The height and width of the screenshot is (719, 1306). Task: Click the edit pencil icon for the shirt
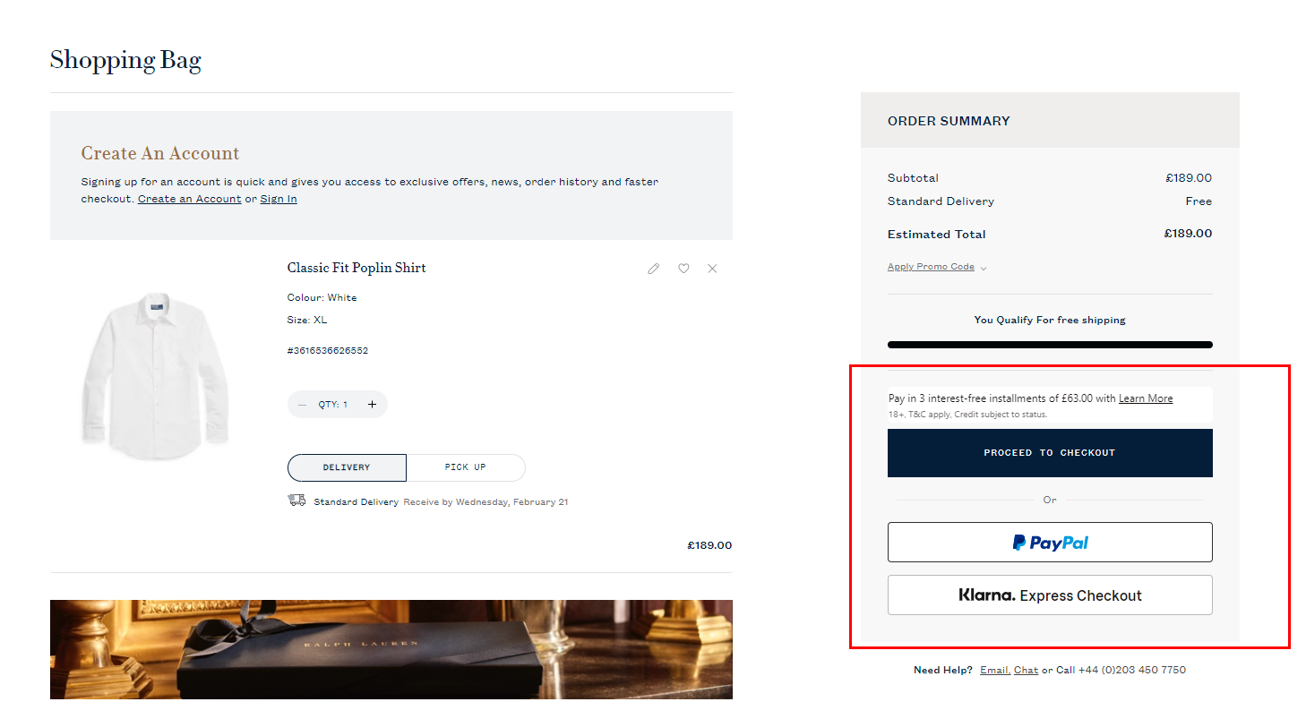click(x=654, y=269)
